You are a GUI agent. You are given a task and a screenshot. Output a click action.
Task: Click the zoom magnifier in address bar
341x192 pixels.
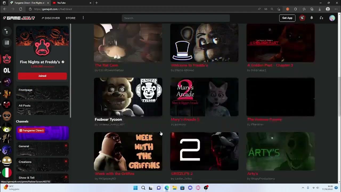click(272, 9)
